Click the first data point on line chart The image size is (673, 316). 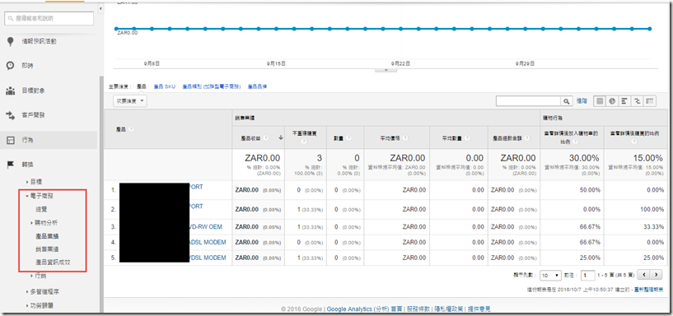tap(116, 29)
